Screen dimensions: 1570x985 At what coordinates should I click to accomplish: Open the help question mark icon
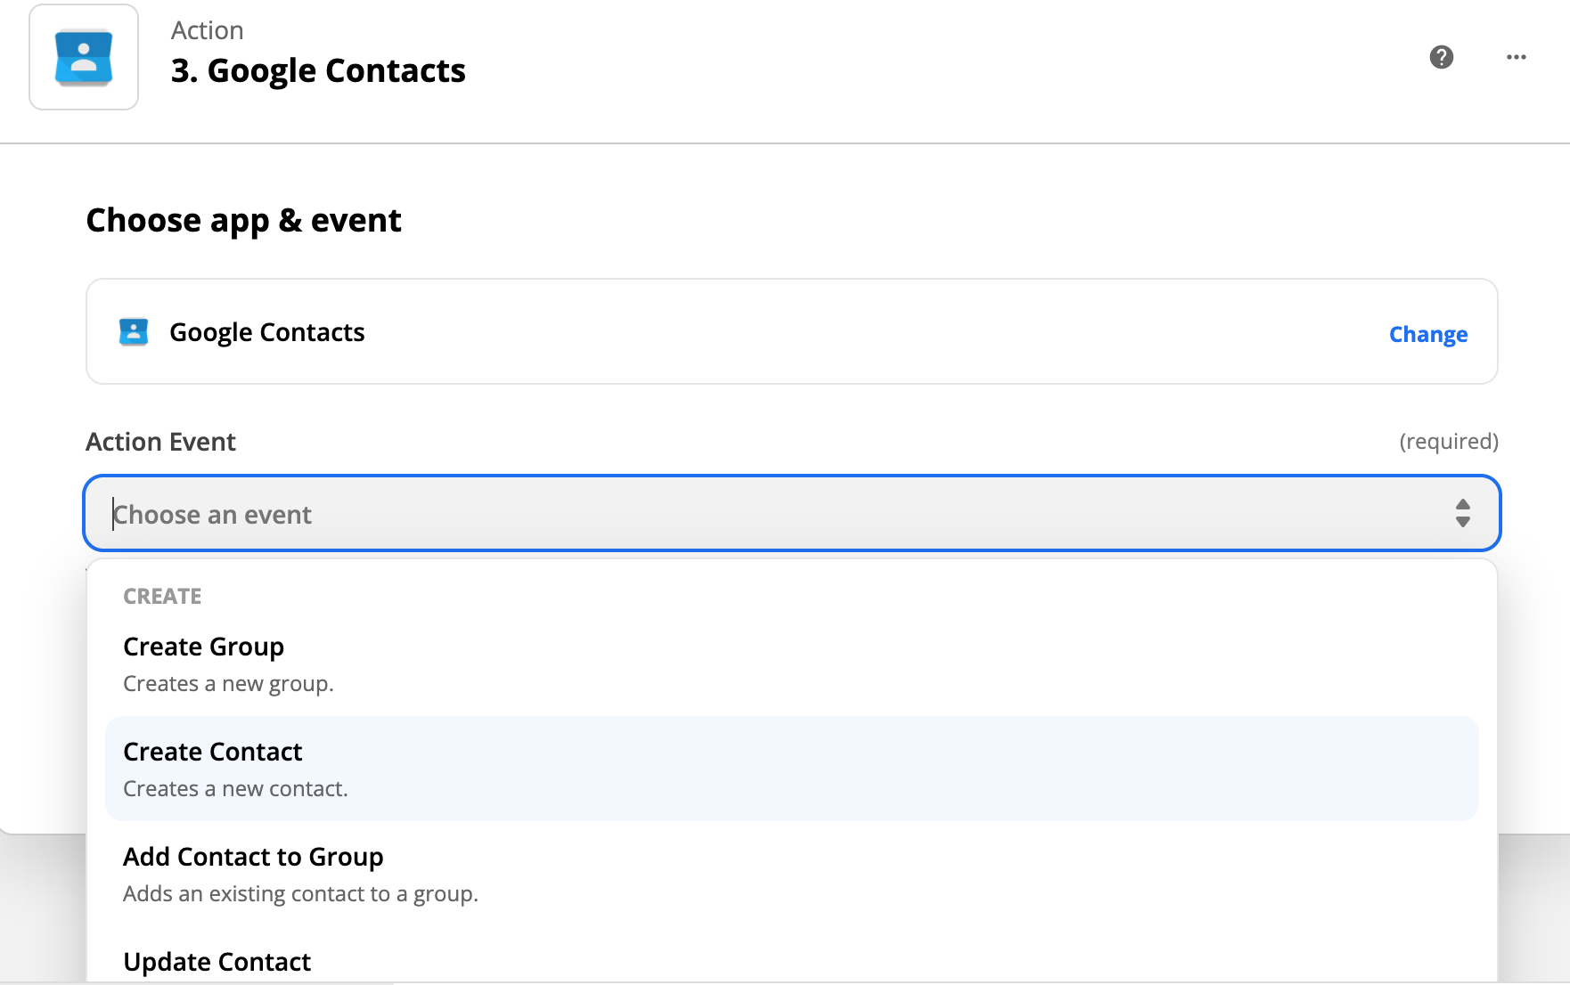tap(1441, 57)
